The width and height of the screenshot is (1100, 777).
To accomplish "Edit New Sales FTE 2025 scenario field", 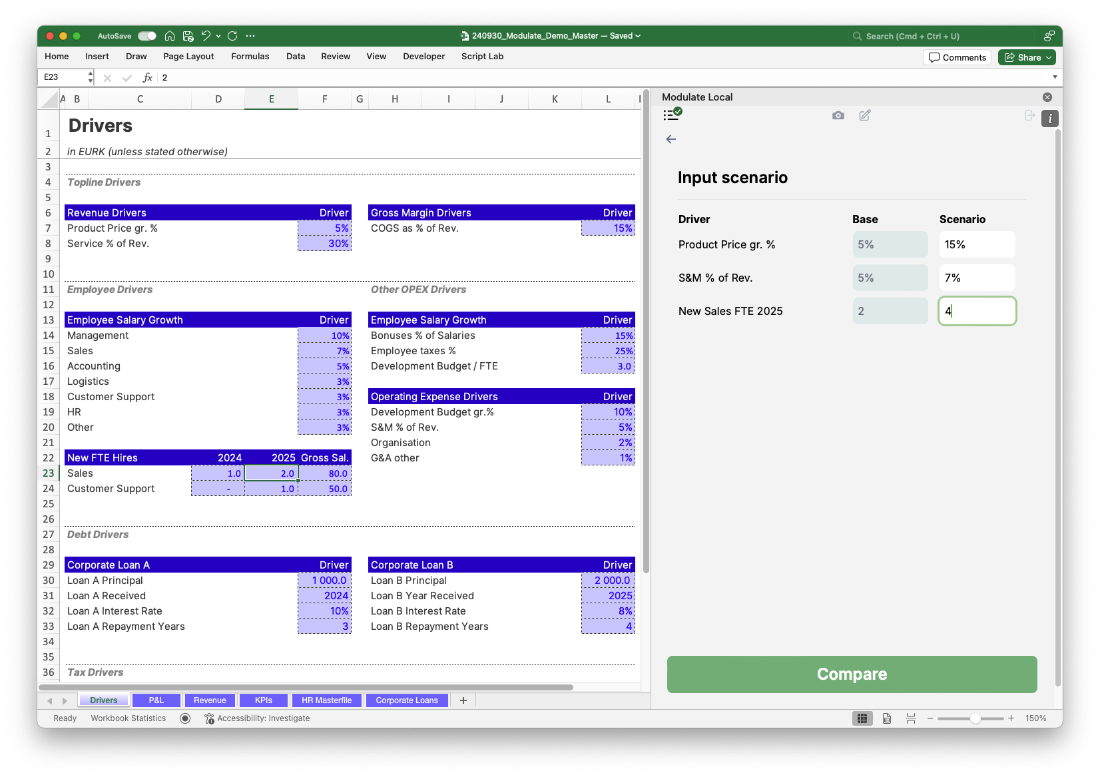I will click(977, 311).
